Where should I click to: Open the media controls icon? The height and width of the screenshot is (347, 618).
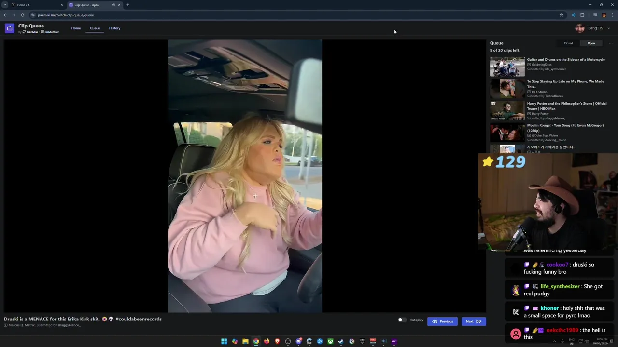tap(595, 15)
